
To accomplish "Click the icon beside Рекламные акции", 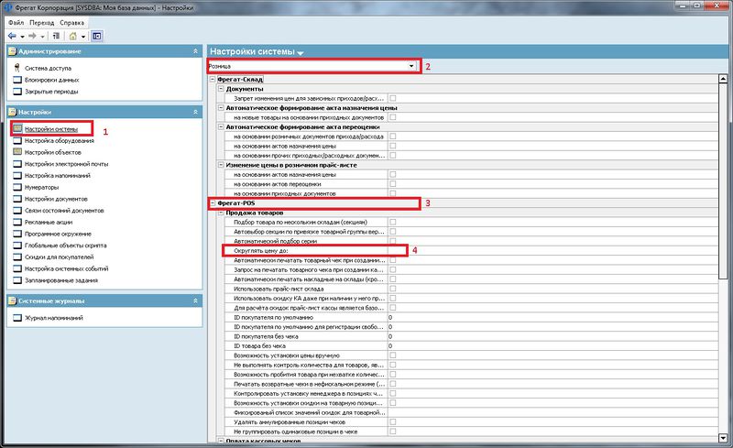I will pos(17,222).
